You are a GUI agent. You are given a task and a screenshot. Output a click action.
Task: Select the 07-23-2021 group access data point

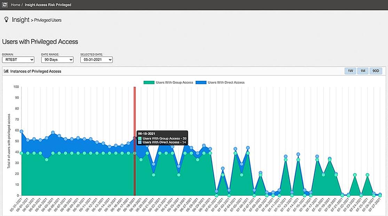point(355,175)
